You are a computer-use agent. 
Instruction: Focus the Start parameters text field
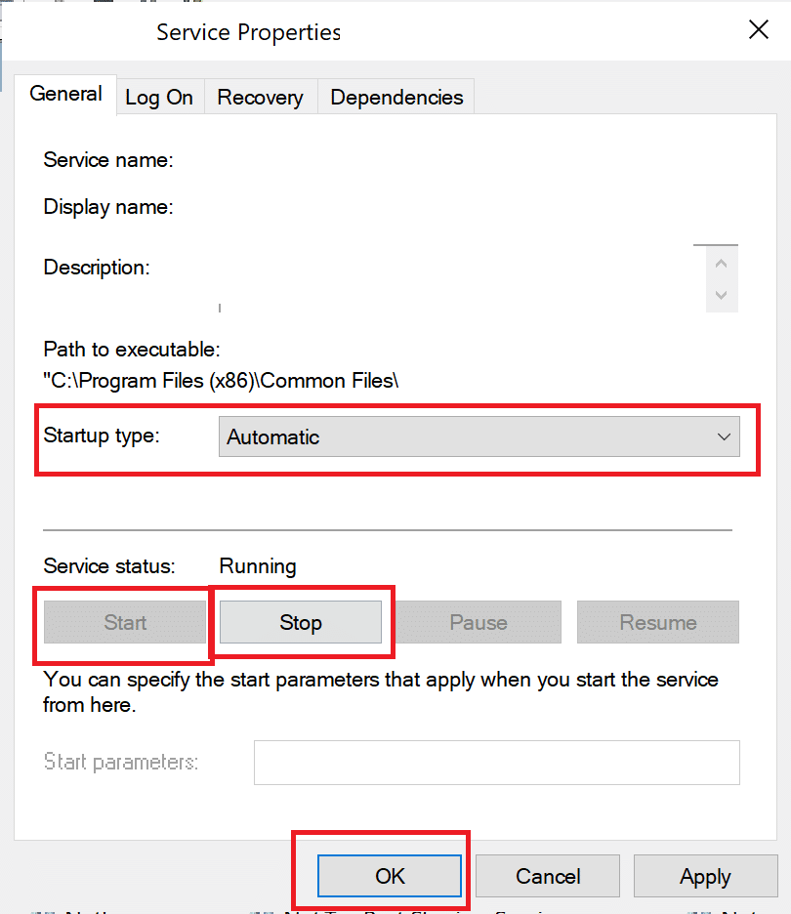click(496, 763)
